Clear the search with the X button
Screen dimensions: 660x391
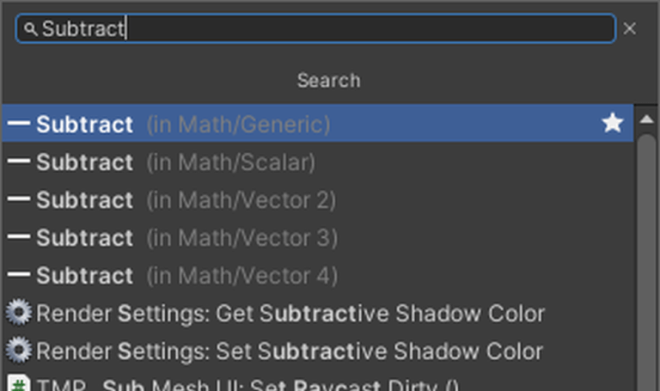[x=630, y=28]
